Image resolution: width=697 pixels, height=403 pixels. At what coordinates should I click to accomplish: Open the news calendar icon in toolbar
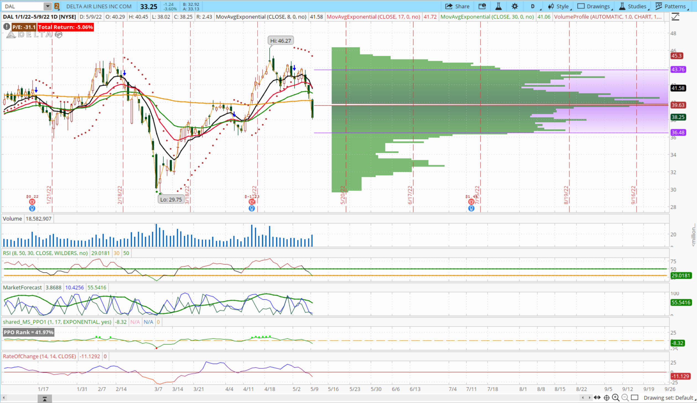click(x=482, y=6)
